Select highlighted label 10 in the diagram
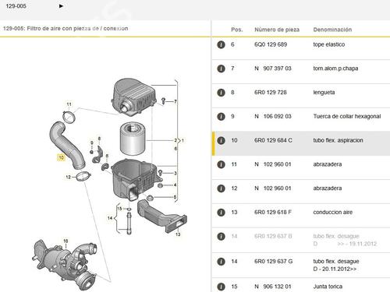The image size is (390, 292). click(x=61, y=157)
